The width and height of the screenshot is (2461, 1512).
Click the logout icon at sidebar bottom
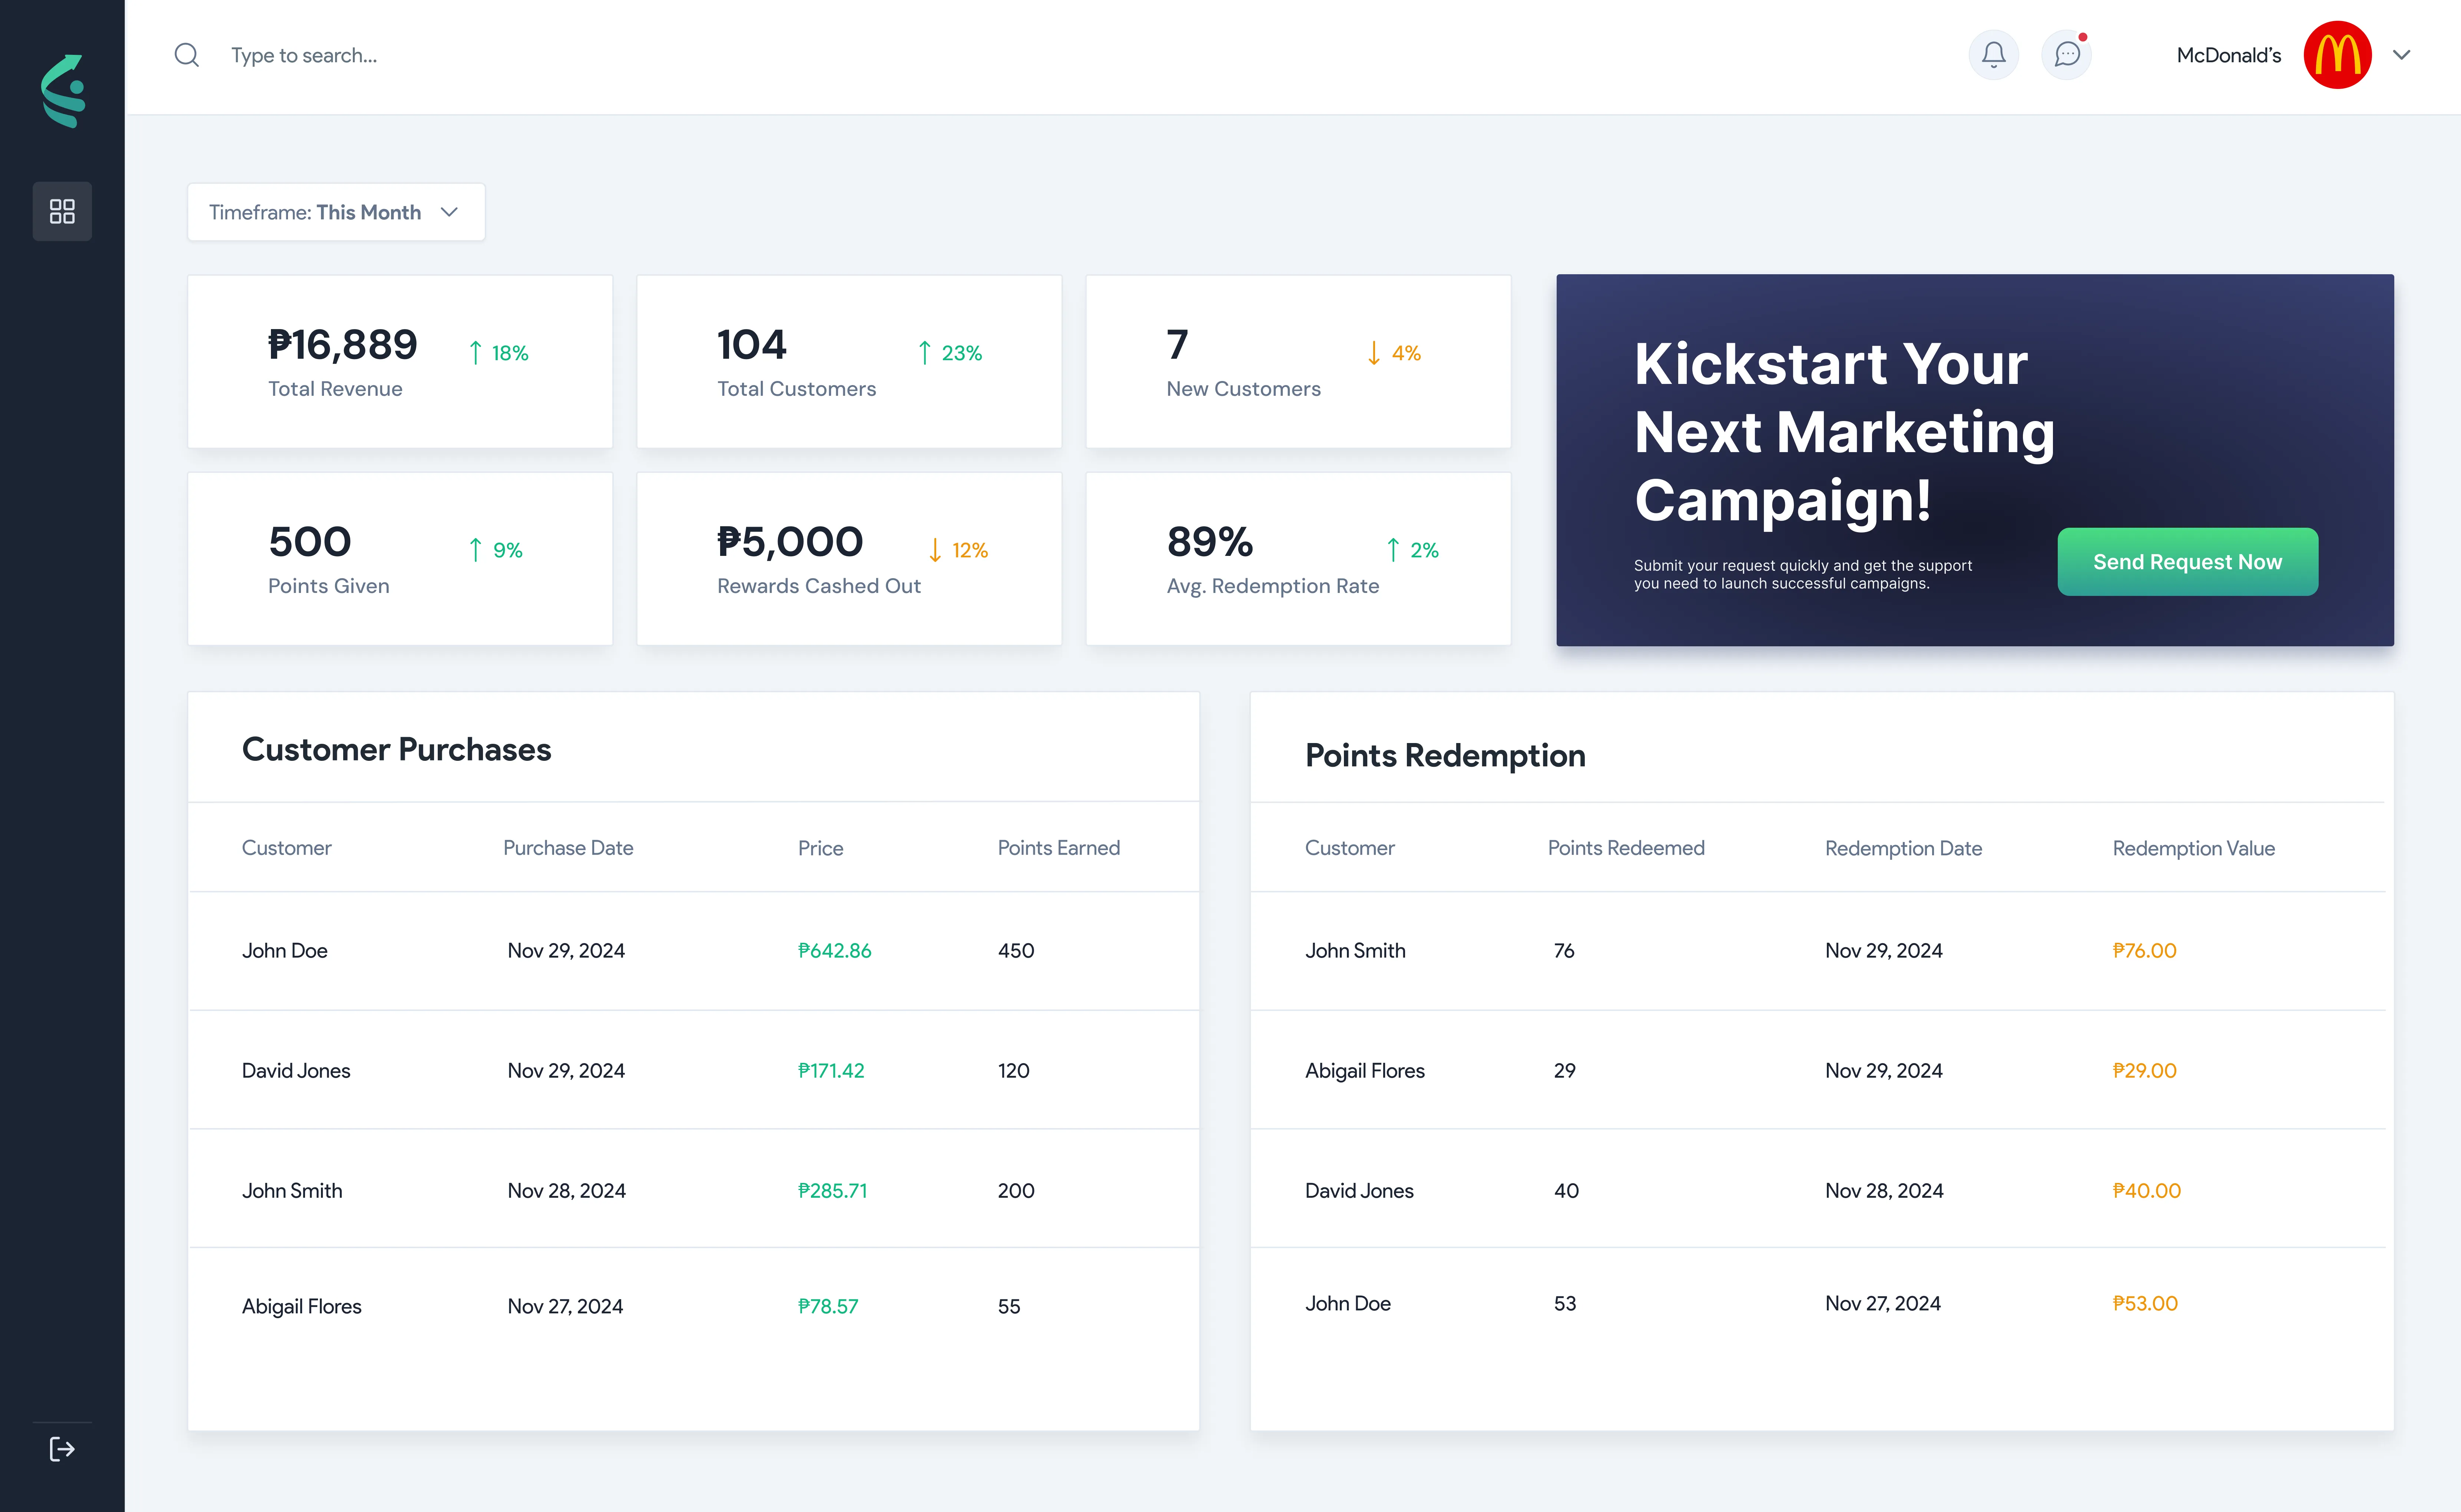tap(62, 1449)
